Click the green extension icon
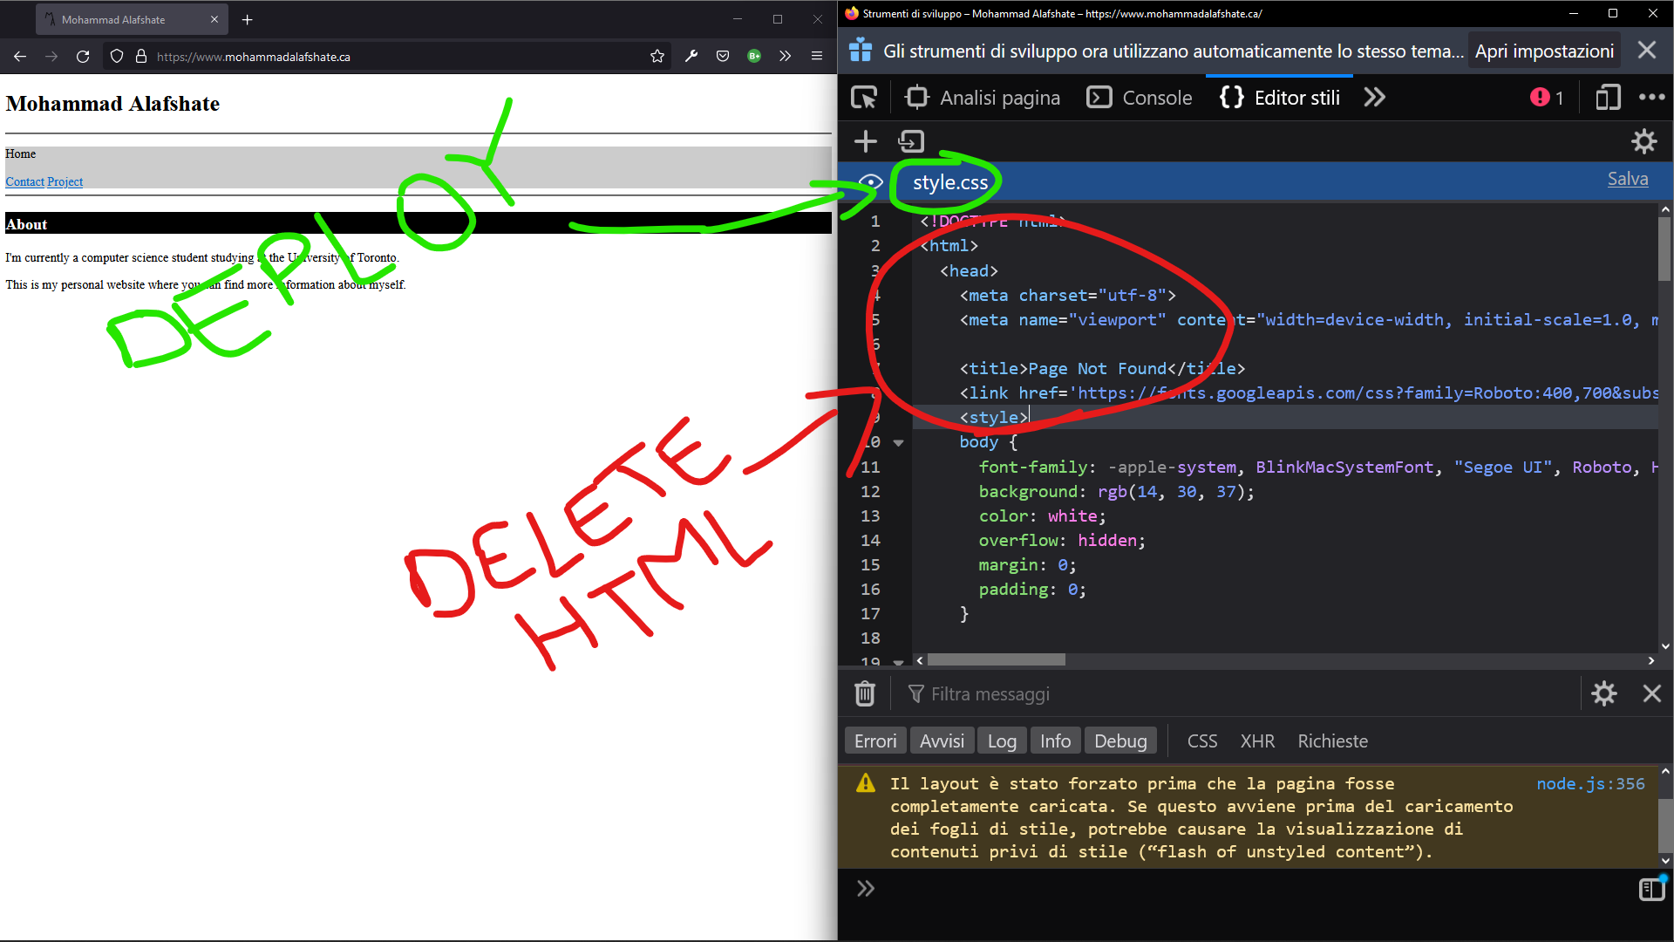The image size is (1674, 942). 754,56
